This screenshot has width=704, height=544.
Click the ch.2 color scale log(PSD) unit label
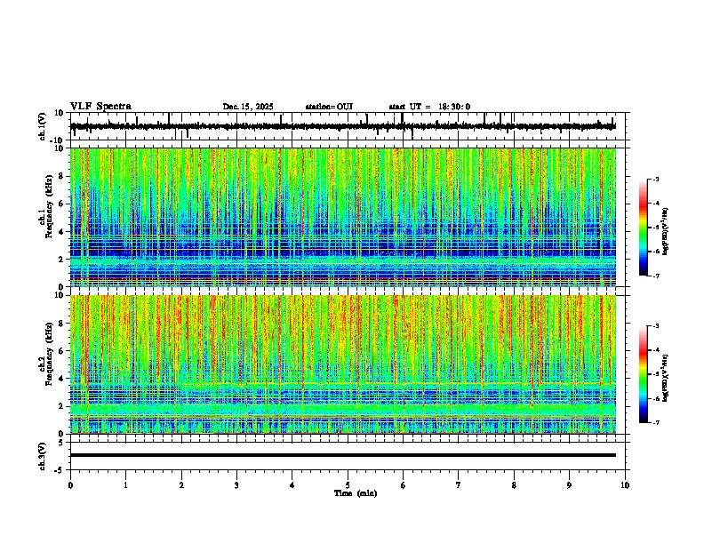click(666, 378)
